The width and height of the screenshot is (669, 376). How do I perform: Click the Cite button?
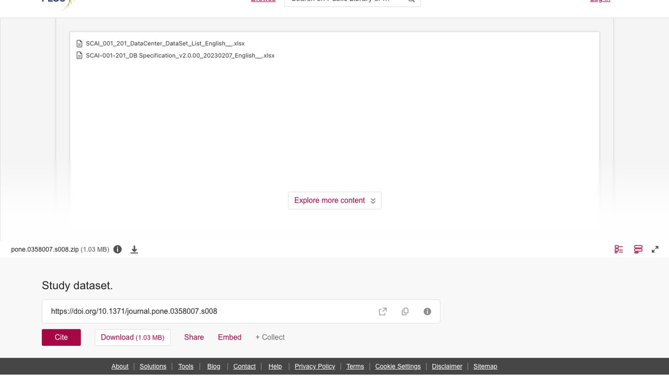click(x=61, y=337)
